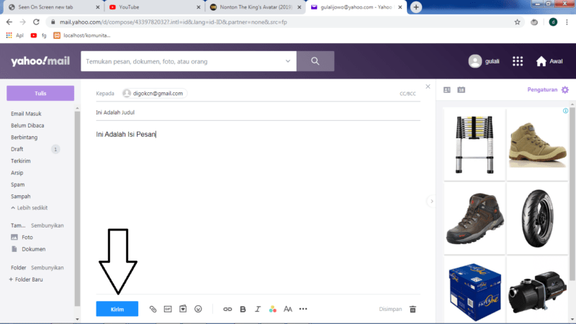Screen dimensions: 576x324
Task: Click the subject field Ini Adalah Judul
Action: tap(258, 112)
